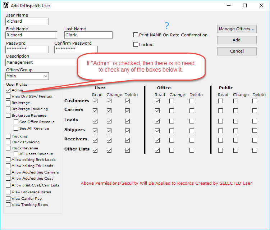
Task: Click the First Name input field
Action: pos(31,35)
